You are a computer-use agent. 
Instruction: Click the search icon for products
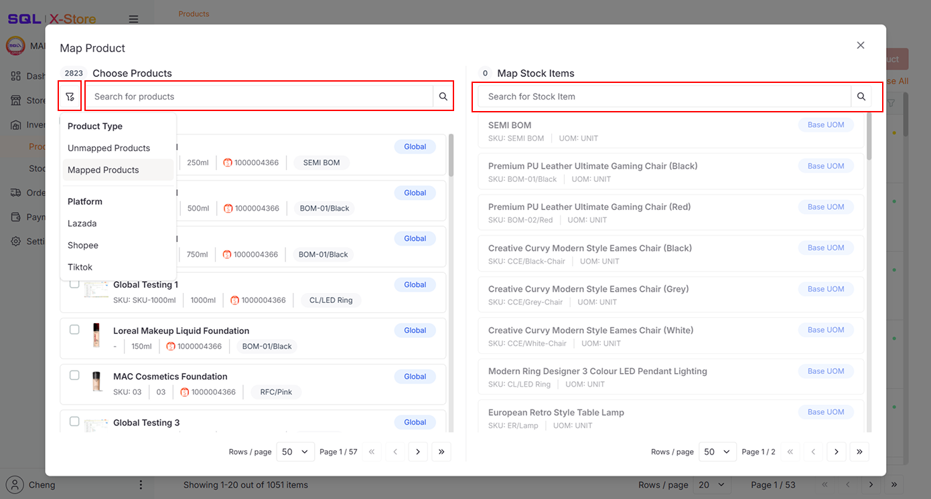pos(443,96)
